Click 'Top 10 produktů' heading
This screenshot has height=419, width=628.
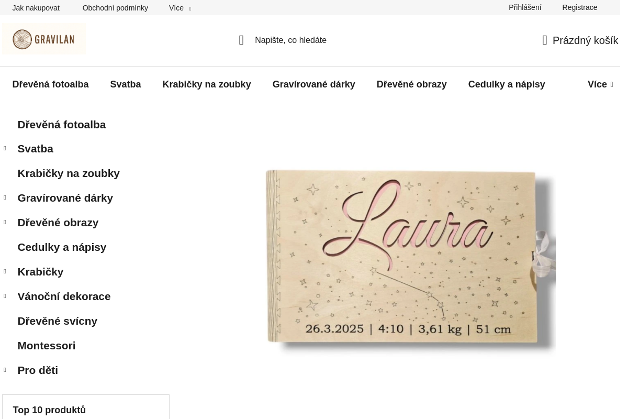[x=49, y=410]
